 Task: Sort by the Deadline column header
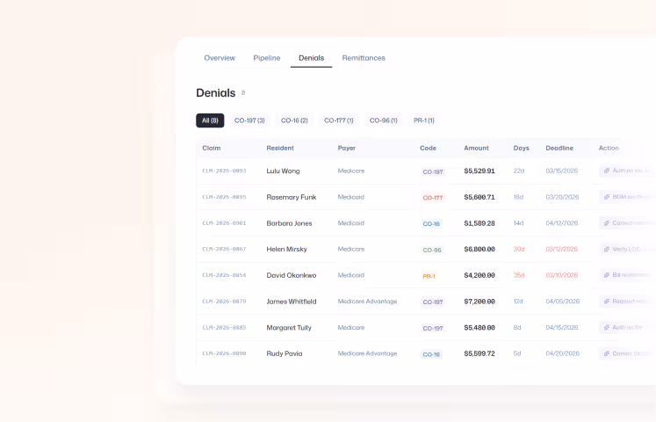pos(559,149)
